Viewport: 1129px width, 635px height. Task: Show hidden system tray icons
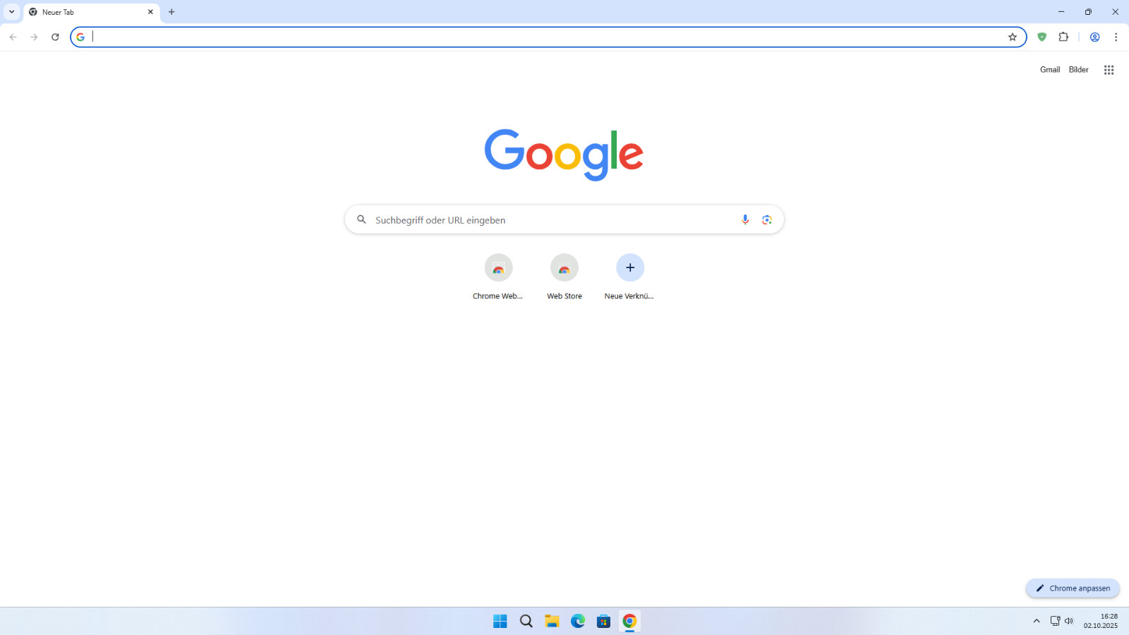click(1037, 621)
